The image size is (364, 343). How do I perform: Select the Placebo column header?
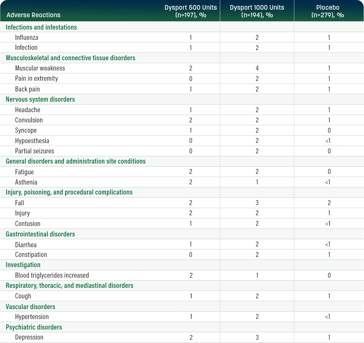tap(328, 11)
